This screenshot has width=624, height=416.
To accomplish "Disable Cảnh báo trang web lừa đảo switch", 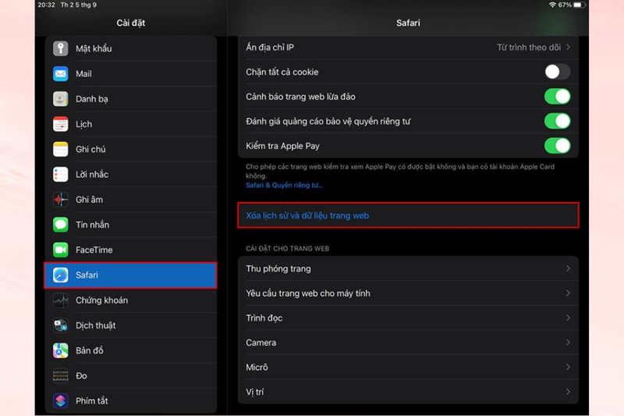I will pos(557,97).
